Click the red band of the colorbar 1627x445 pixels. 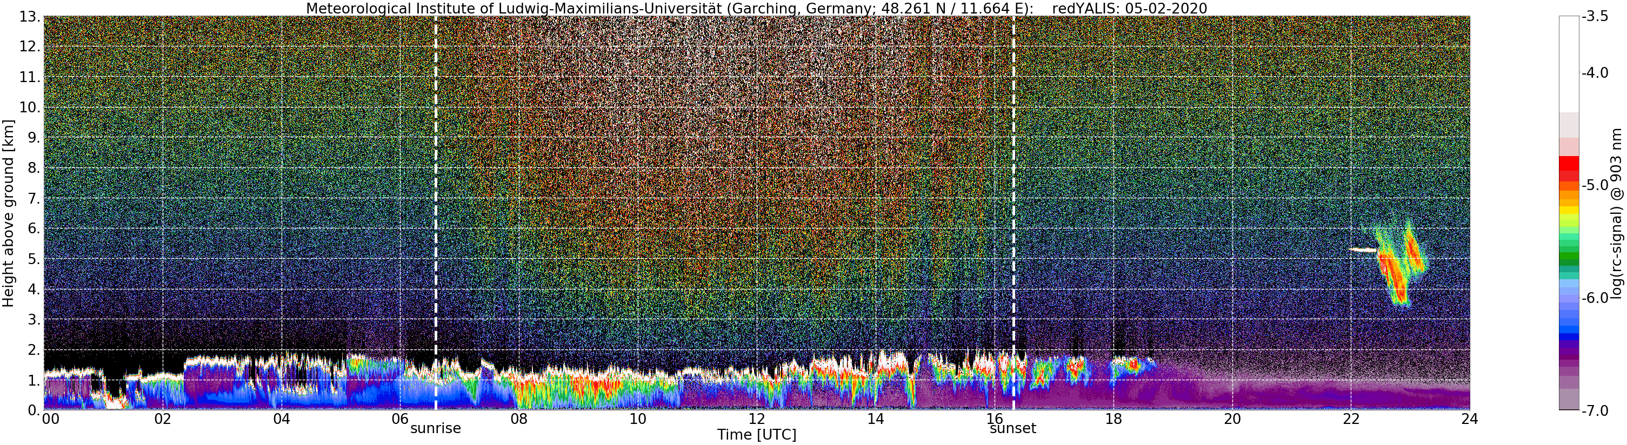click(x=1569, y=169)
